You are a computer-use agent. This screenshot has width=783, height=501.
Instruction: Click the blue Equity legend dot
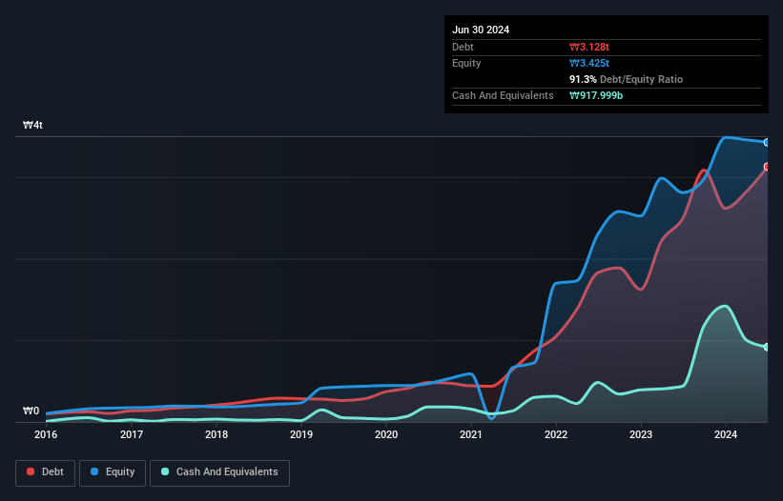[94, 471]
